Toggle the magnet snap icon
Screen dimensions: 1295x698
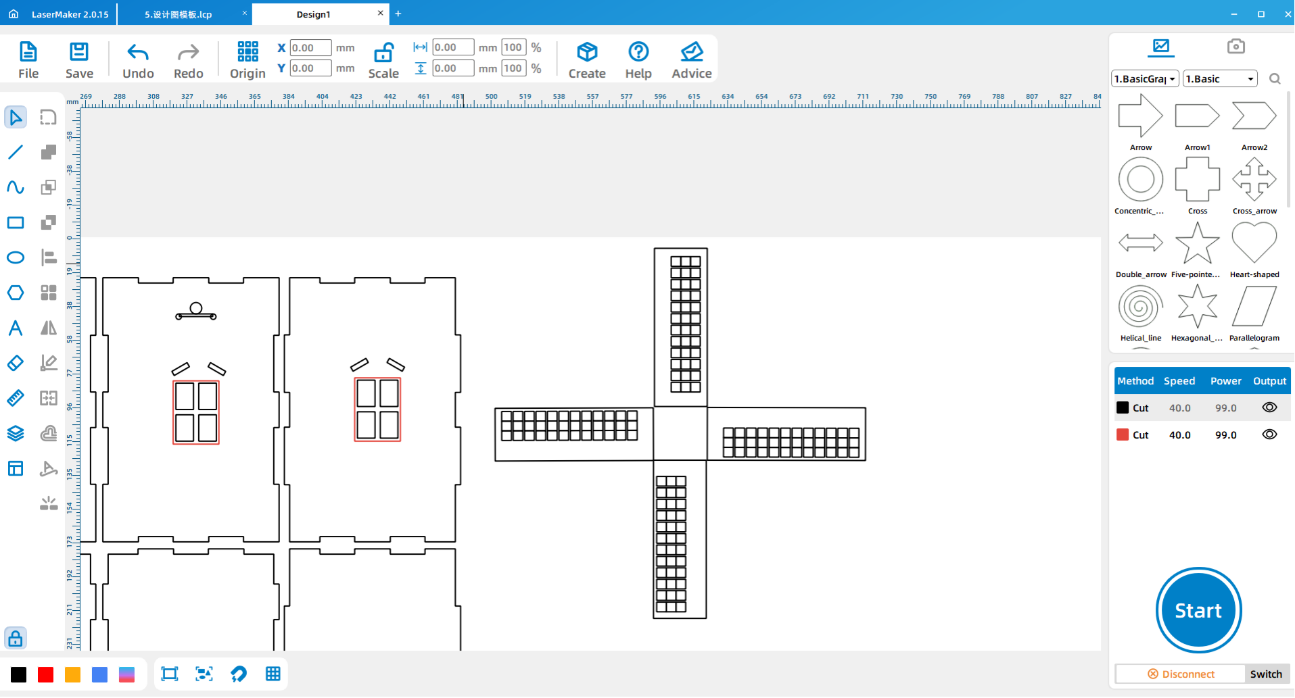point(239,674)
